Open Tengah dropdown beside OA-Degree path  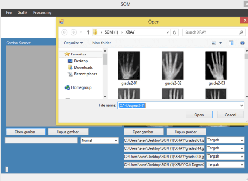225,165
